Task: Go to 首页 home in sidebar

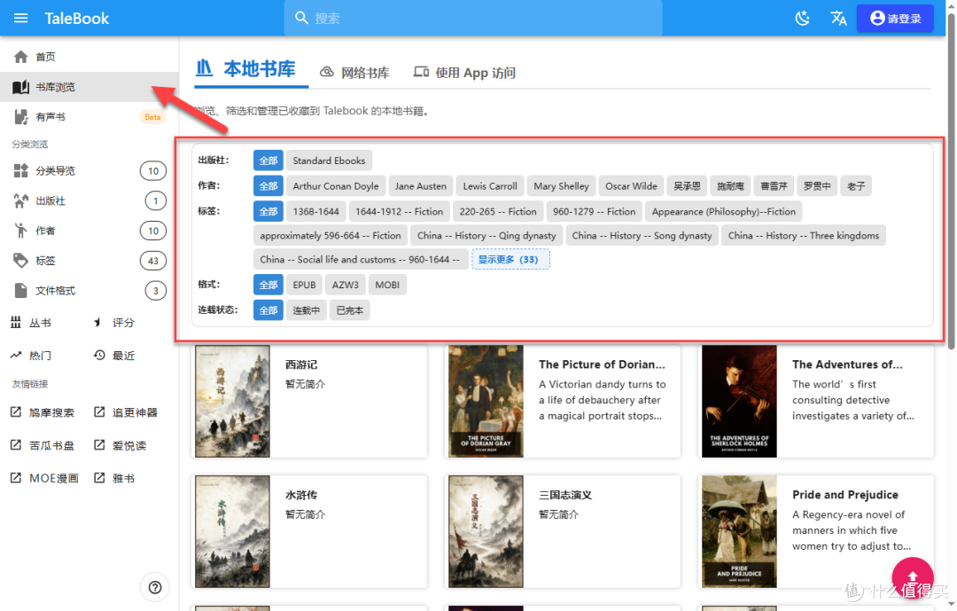Action: point(89,57)
